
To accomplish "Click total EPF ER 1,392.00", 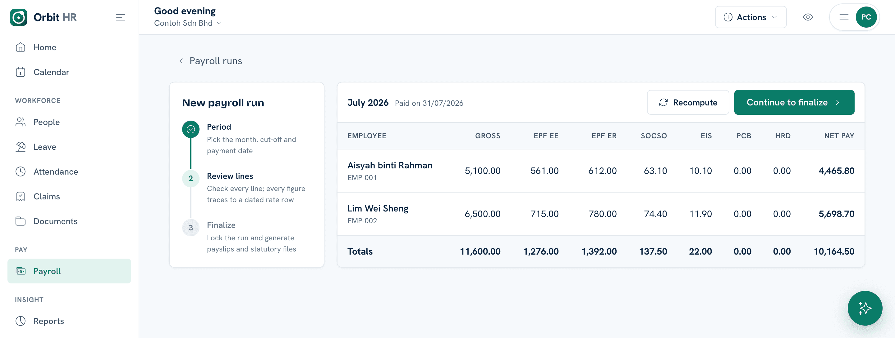I will click(x=599, y=251).
